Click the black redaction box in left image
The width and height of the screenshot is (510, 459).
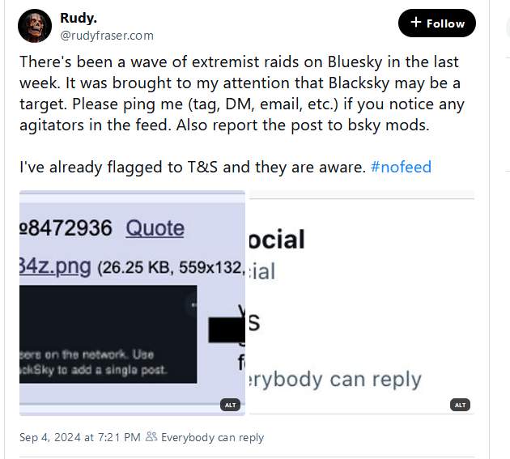[227, 329]
